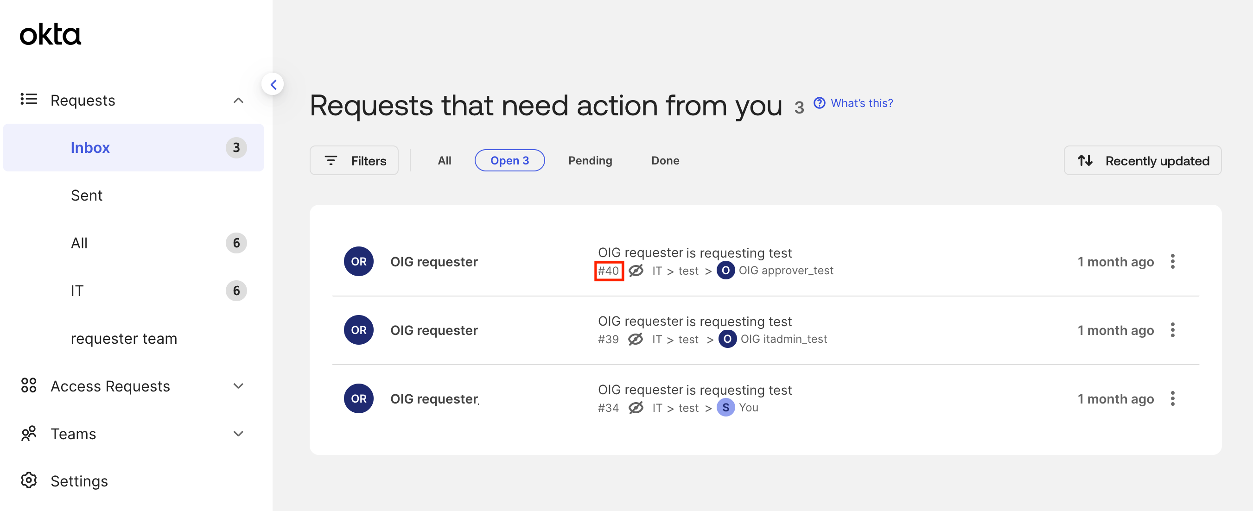Open the Filters button
1253x511 pixels.
point(354,160)
